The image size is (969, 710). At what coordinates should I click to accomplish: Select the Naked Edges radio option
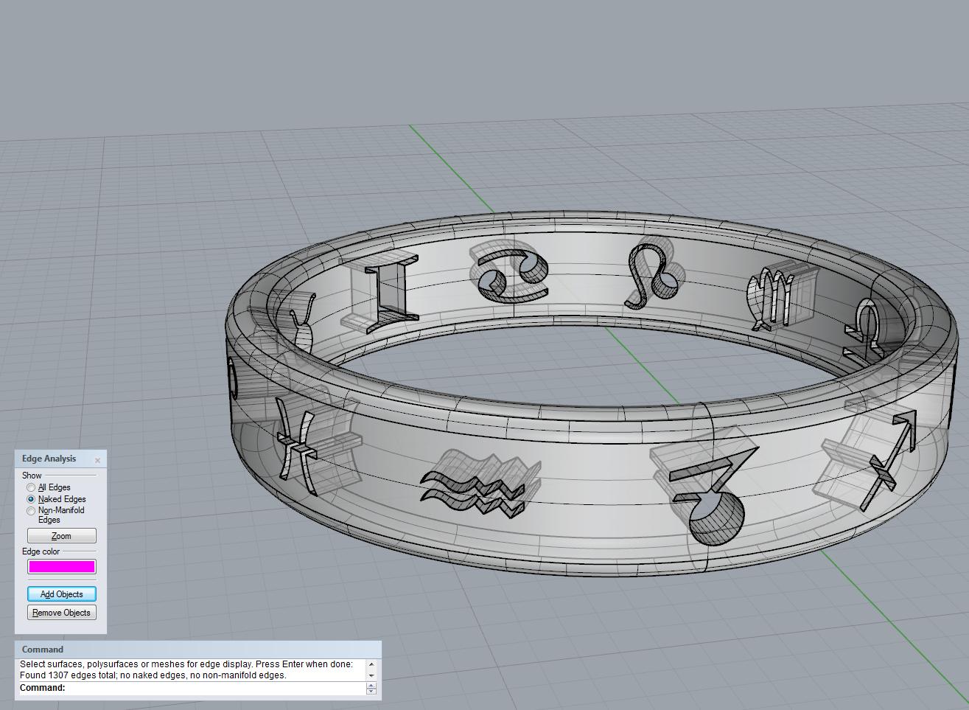pos(31,499)
